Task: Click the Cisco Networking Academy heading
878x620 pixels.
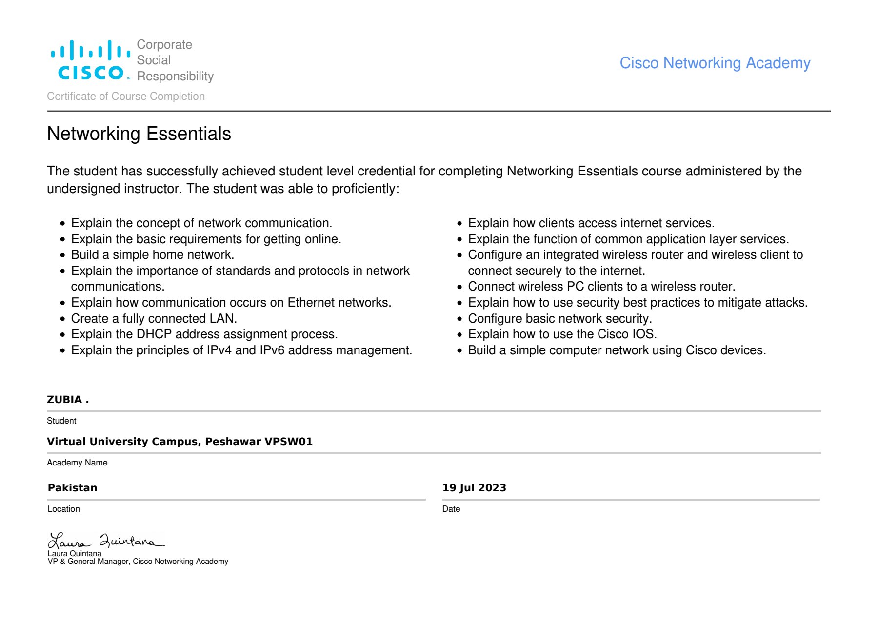Action: (715, 63)
